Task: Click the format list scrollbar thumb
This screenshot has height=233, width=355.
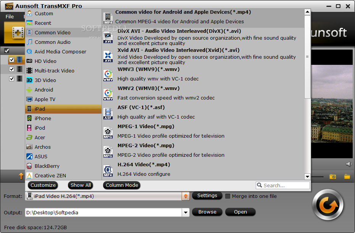Action: click(x=307, y=56)
